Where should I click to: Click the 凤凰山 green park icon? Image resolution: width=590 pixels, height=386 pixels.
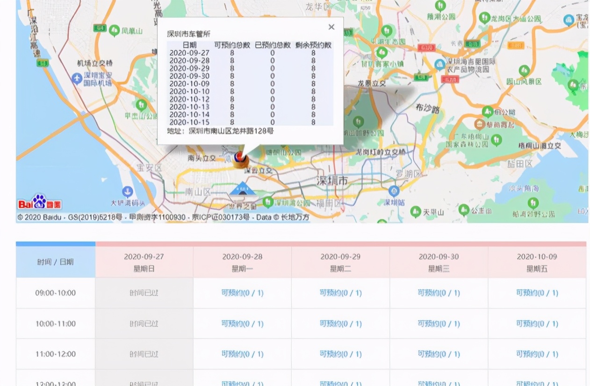[114, 31]
